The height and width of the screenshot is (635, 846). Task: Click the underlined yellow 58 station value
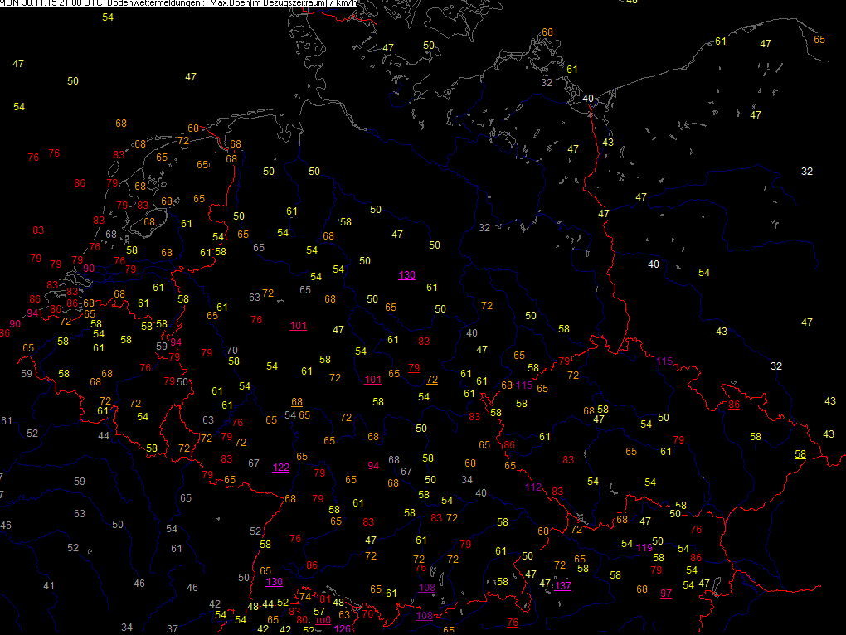(800, 453)
